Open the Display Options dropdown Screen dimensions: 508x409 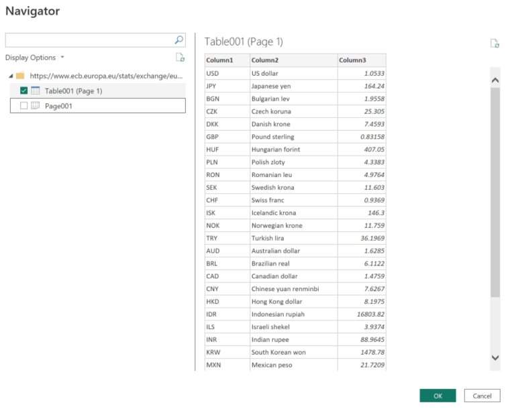coord(35,58)
